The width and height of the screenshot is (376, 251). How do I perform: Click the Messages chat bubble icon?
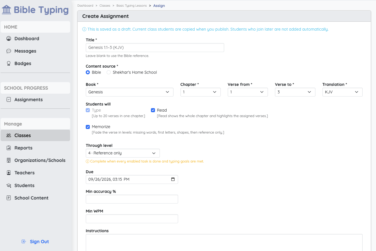click(x=9, y=51)
